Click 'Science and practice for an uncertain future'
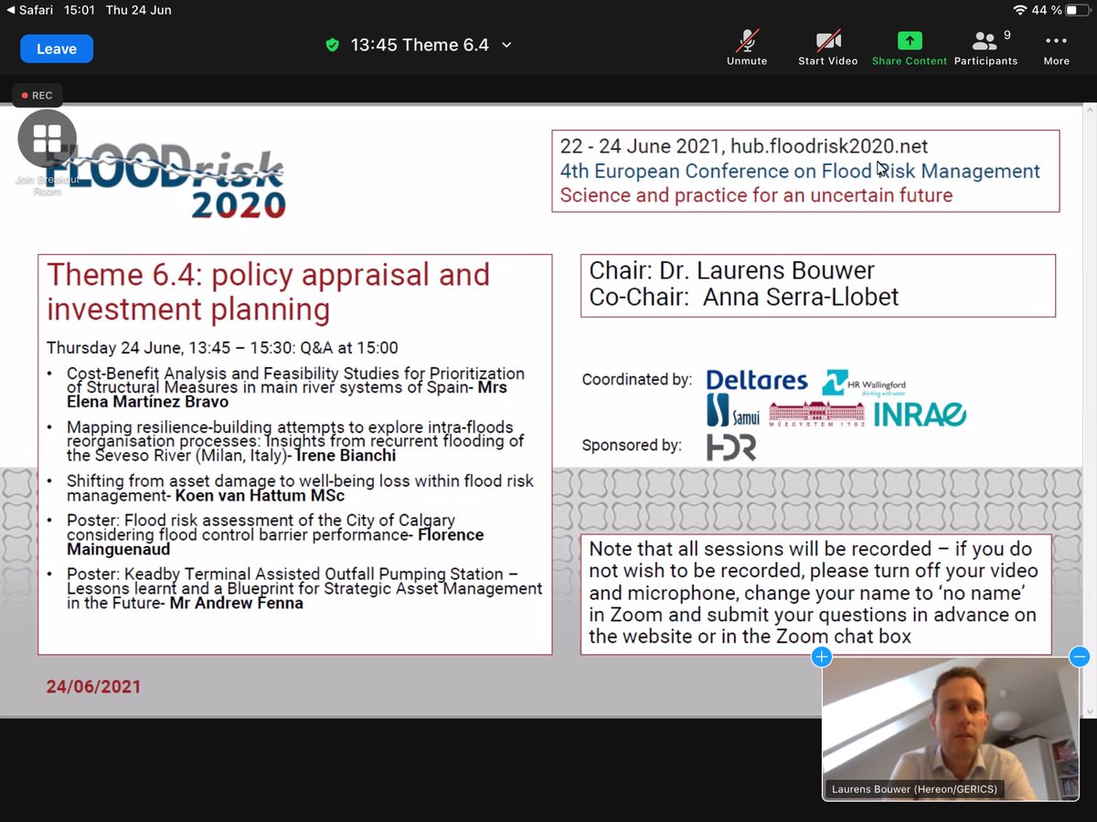 tap(756, 195)
